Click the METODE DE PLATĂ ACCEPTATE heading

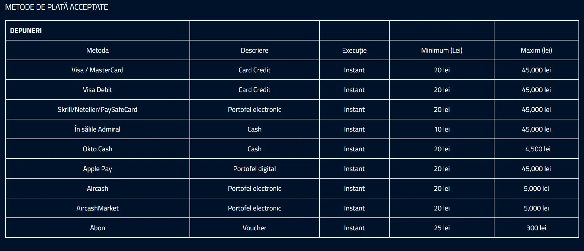(x=56, y=7)
